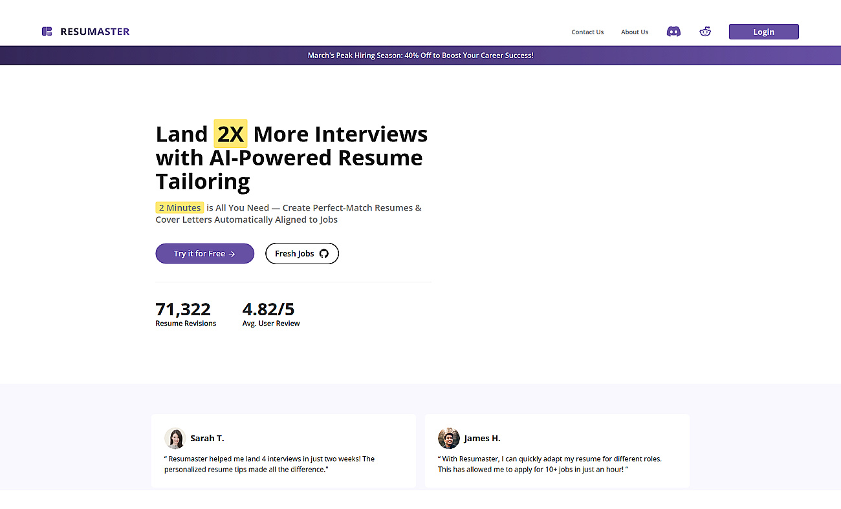Click the March's Peak Hiring Season banner
The image size is (841, 509).
420,56
